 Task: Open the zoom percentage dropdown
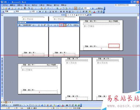coord(90,8)
